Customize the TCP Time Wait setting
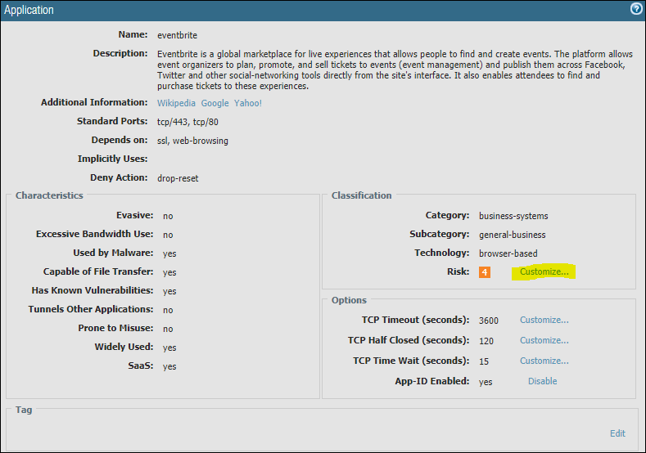 coord(544,361)
